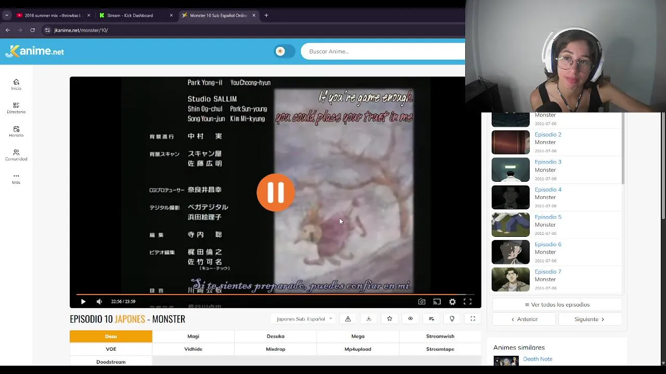Open the Death Note similar anime link
Image resolution: width=666 pixels, height=374 pixels.
coord(537,359)
